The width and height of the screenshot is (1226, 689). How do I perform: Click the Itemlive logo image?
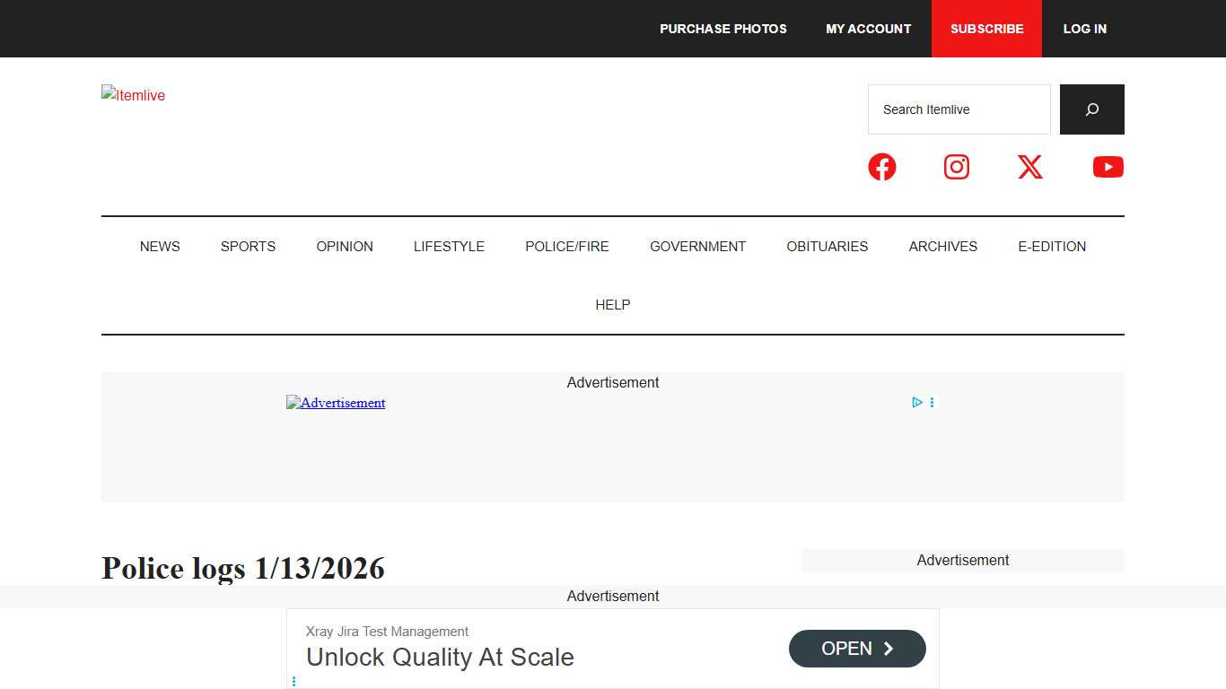(x=133, y=95)
